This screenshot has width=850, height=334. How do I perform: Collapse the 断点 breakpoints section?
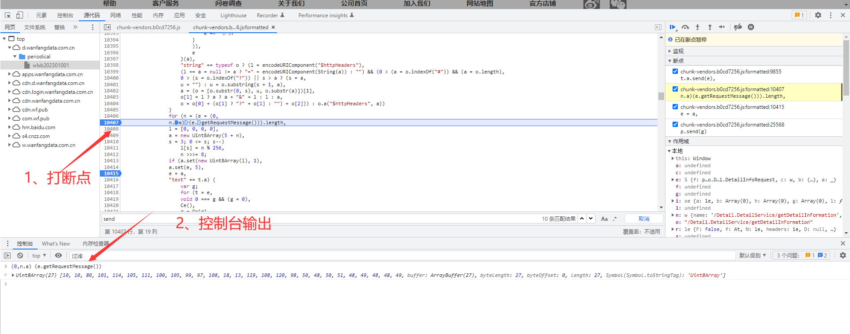coord(670,61)
